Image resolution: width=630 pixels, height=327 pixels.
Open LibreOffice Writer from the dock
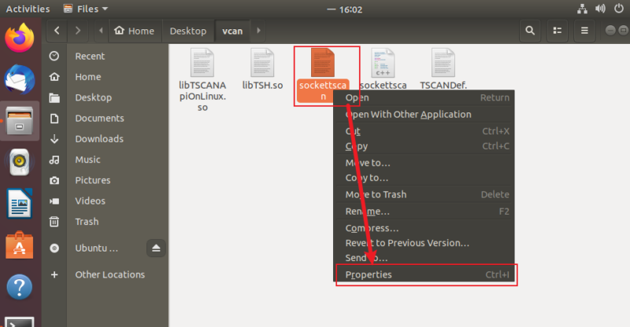(x=19, y=205)
